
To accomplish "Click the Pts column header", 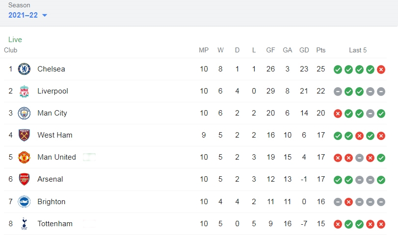I will (x=321, y=50).
